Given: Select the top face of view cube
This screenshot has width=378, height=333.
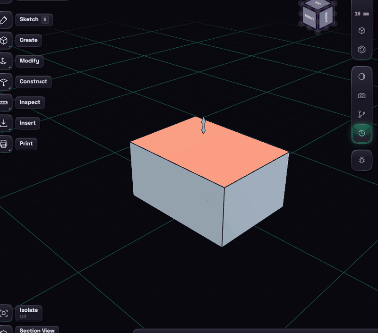Looking at the screenshot, I should pyautogui.click(x=318, y=4).
